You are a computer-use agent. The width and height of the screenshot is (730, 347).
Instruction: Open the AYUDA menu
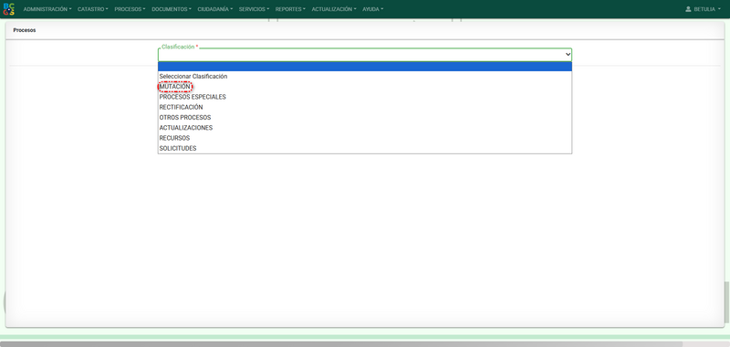tap(372, 9)
